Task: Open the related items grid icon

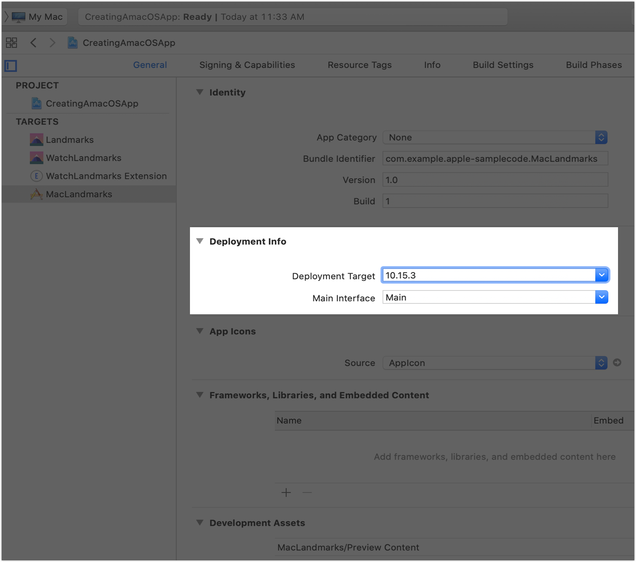Action: point(12,43)
